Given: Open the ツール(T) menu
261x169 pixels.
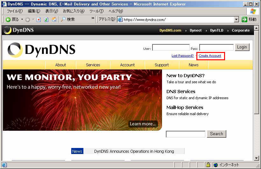Looking at the screenshot, I should 96,11.
